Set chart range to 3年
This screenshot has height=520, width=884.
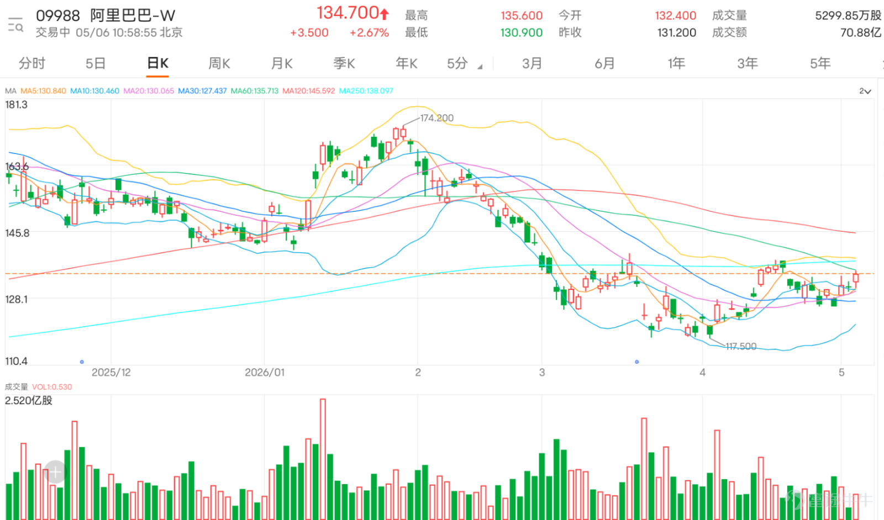[748, 63]
